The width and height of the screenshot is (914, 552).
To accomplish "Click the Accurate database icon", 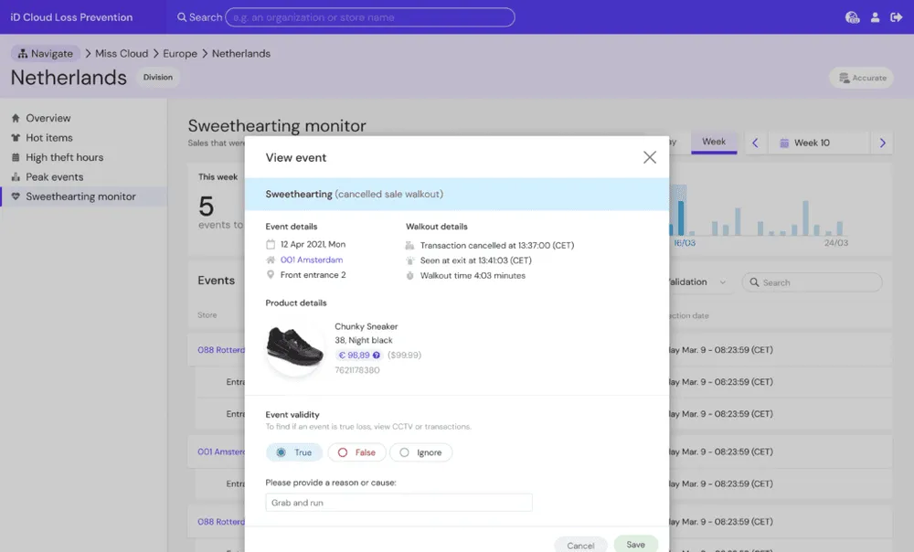I will [844, 78].
